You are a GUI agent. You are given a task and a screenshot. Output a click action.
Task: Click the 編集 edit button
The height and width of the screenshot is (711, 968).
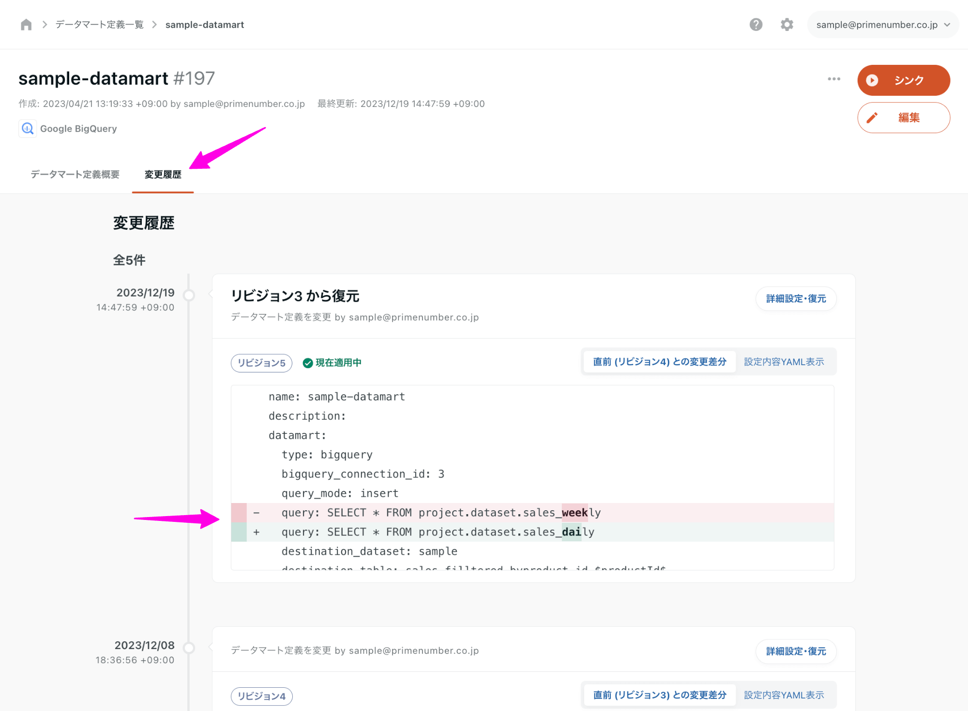(903, 118)
